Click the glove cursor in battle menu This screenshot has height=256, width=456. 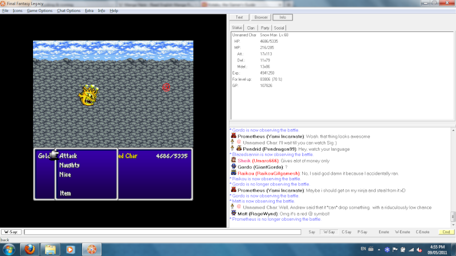pos(54,155)
